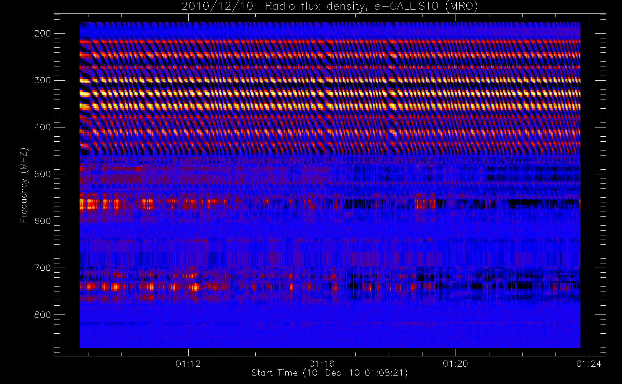This screenshot has width=622, height=384.
Task: Click the 300 frequency tick label
Action: coord(42,80)
